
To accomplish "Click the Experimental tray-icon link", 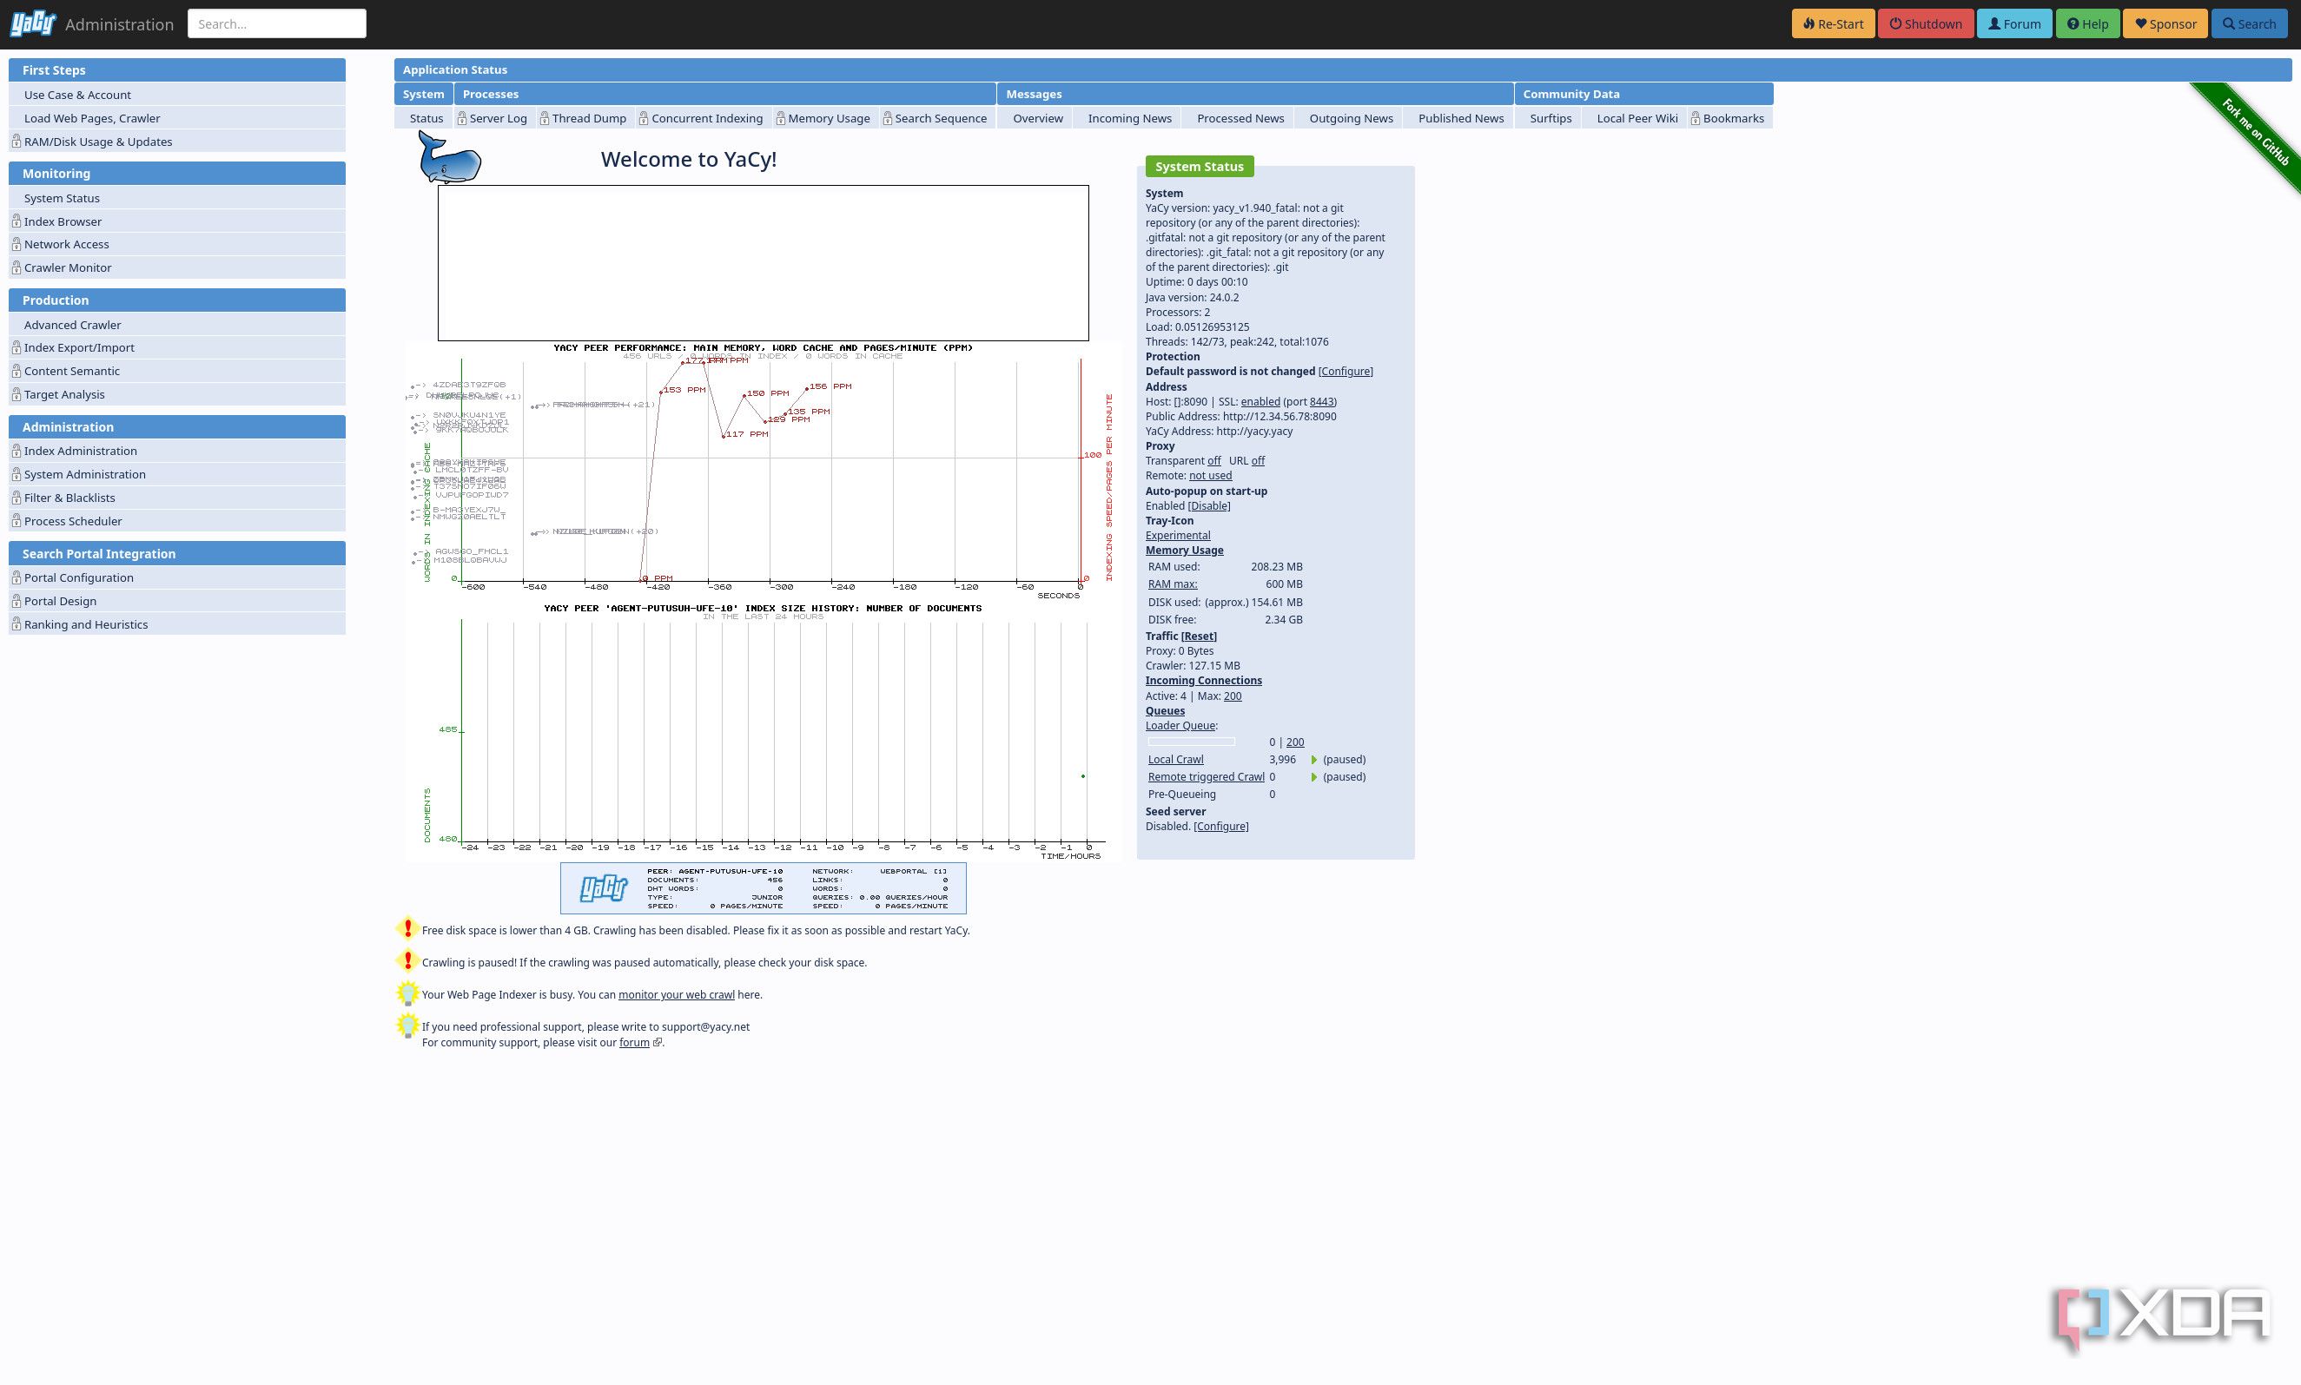I will 1177,536.
